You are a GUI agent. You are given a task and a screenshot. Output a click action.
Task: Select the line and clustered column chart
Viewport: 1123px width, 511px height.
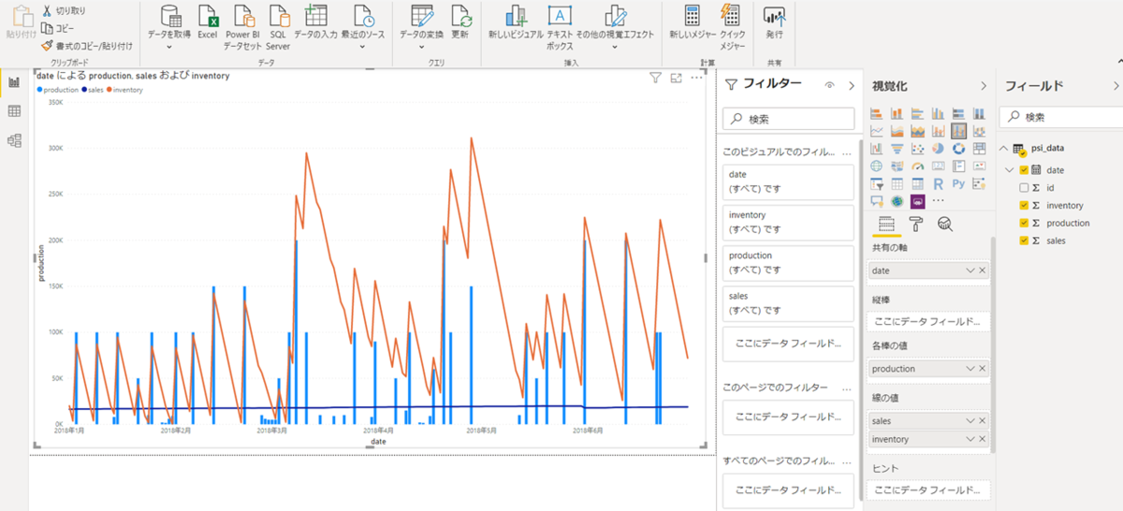[x=958, y=130]
